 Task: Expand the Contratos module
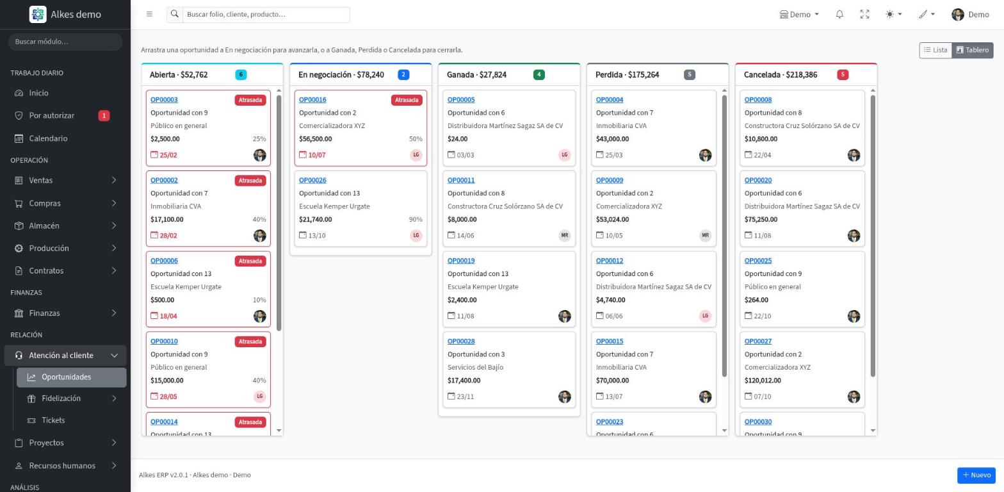pos(65,270)
